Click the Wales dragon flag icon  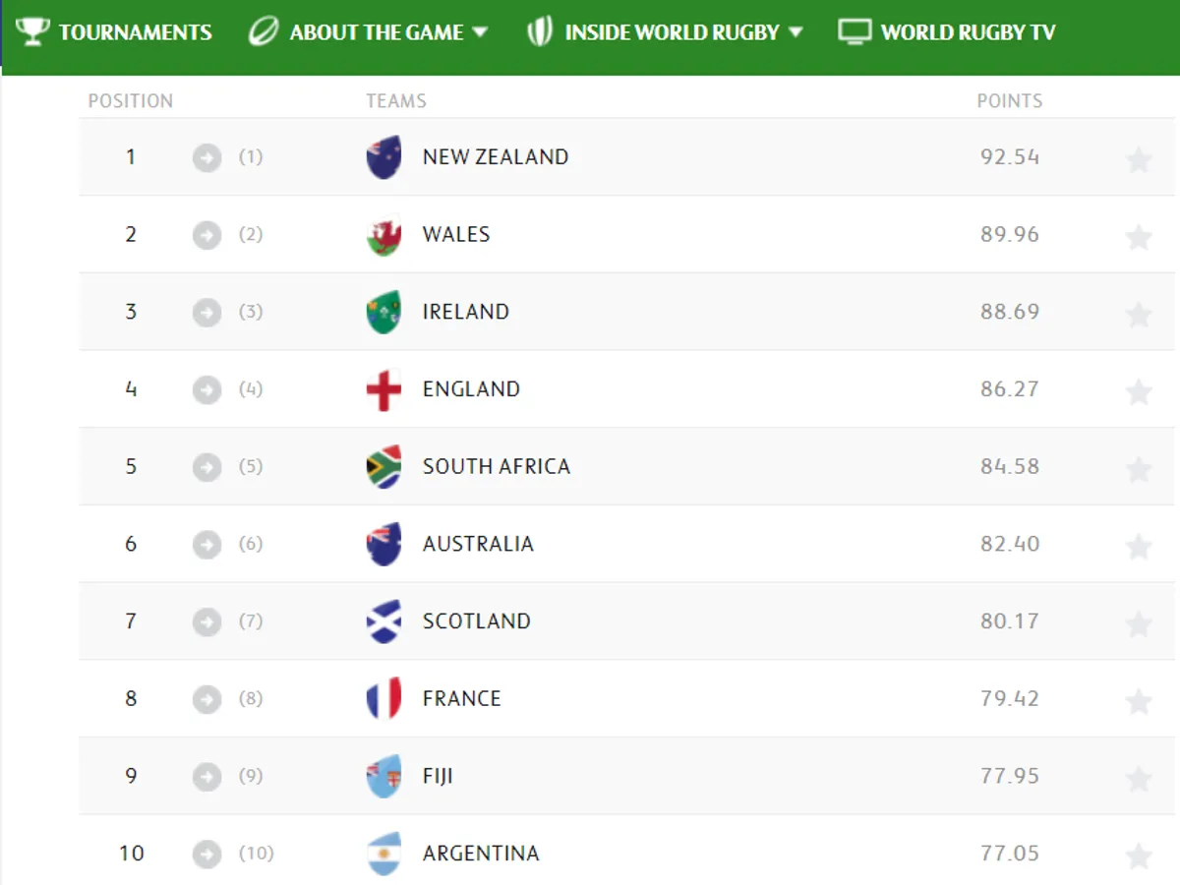[383, 235]
